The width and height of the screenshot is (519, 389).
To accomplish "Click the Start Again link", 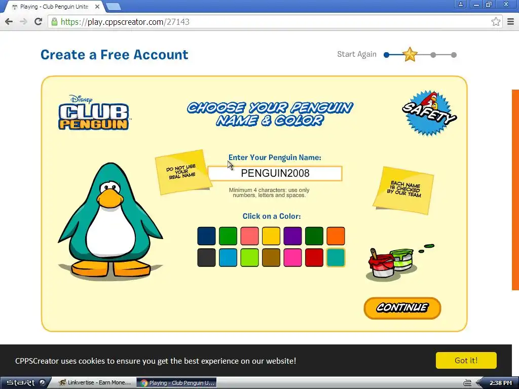I will coord(356,54).
